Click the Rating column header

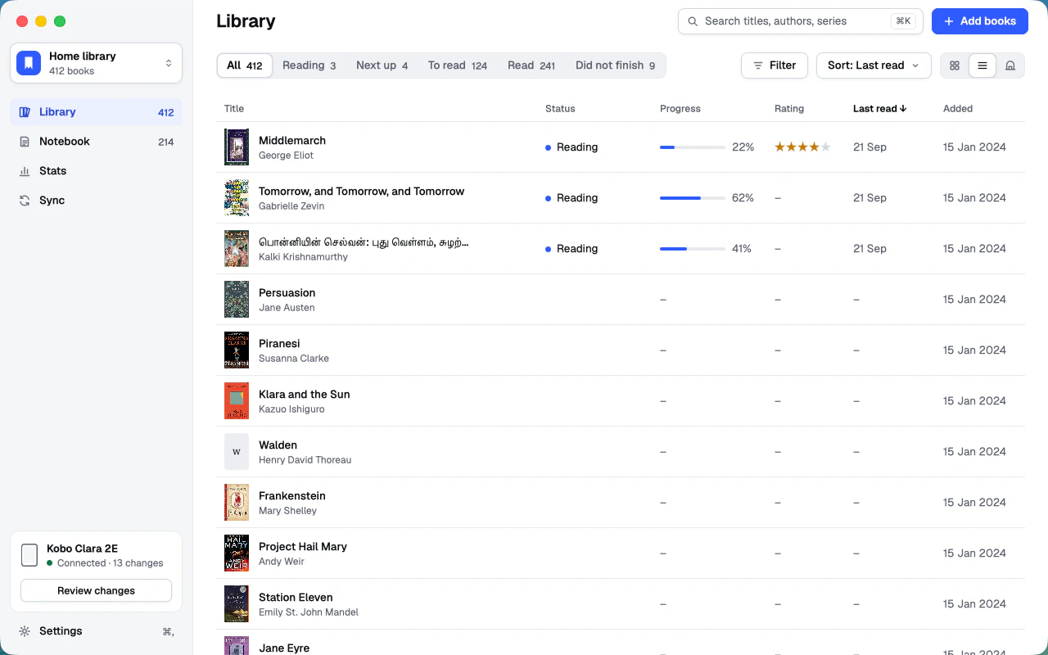789,109
